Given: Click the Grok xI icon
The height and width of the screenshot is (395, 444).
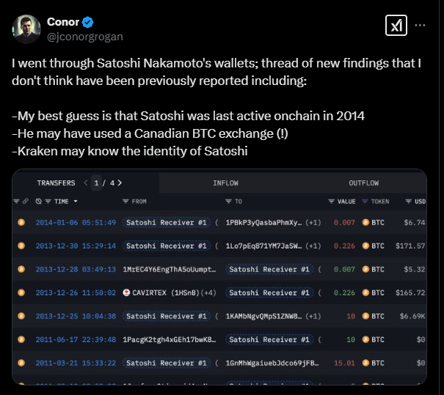Looking at the screenshot, I should [x=396, y=26].
